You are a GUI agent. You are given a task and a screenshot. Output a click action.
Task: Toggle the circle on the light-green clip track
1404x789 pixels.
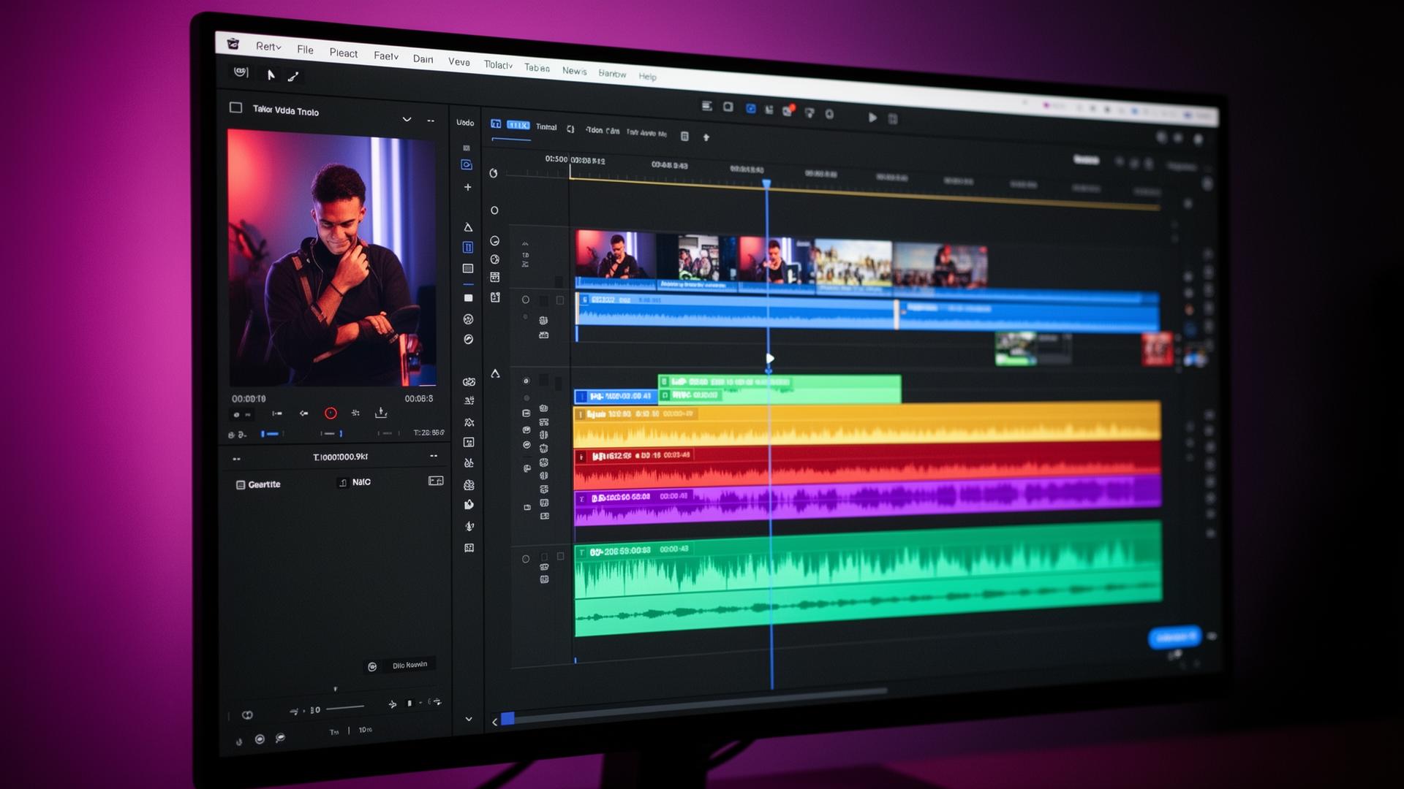[526, 381]
